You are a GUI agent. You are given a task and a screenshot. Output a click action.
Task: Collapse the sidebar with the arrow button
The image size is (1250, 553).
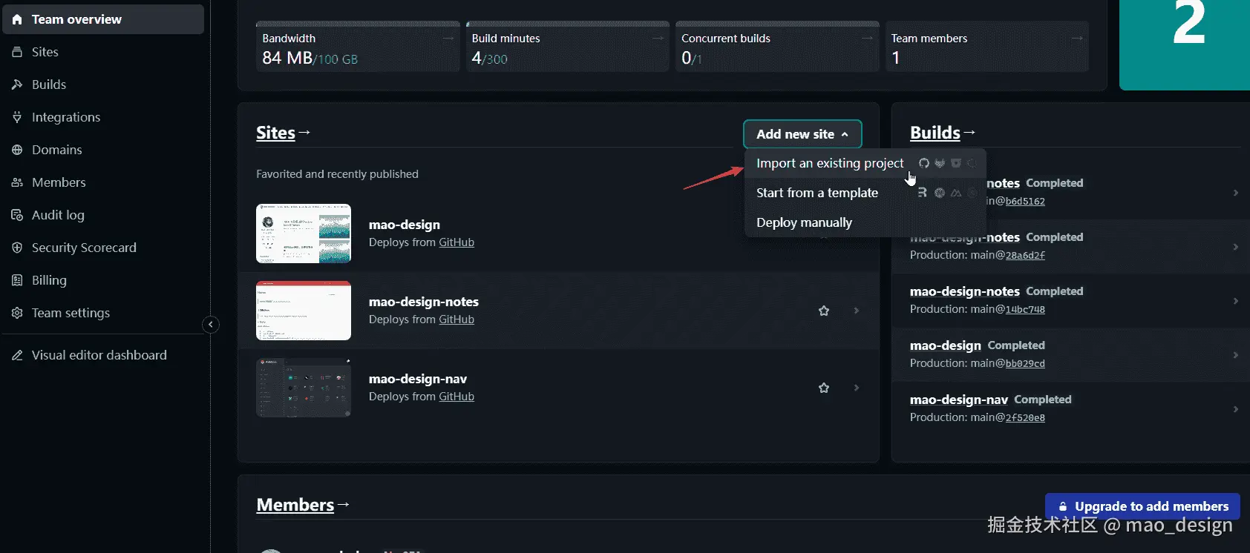click(x=211, y=324)
